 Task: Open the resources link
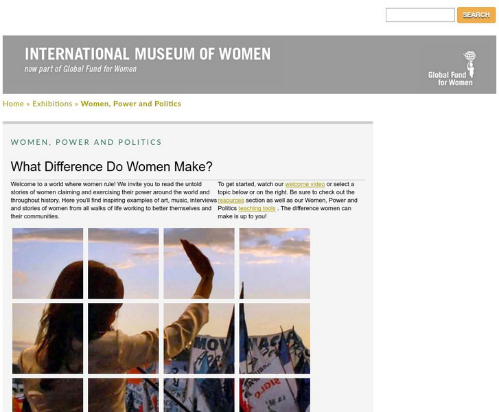tap(231, 201)
